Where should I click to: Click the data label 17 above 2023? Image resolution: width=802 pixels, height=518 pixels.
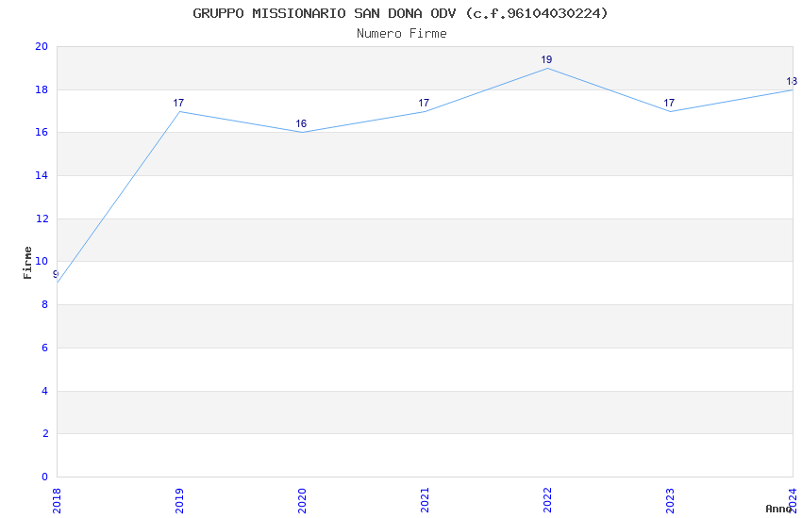[670, 103]
